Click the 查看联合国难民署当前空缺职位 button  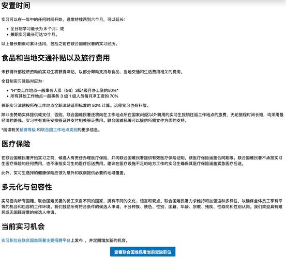[143, 252]
